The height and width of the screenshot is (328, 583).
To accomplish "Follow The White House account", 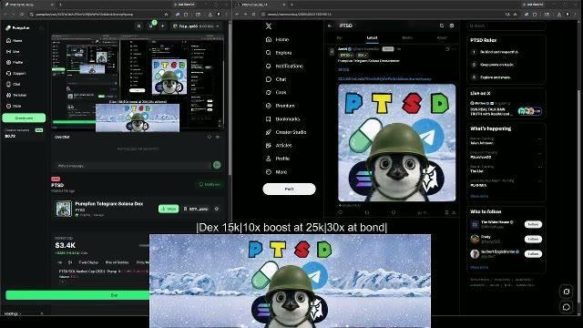I will click(x=533, y=224).
